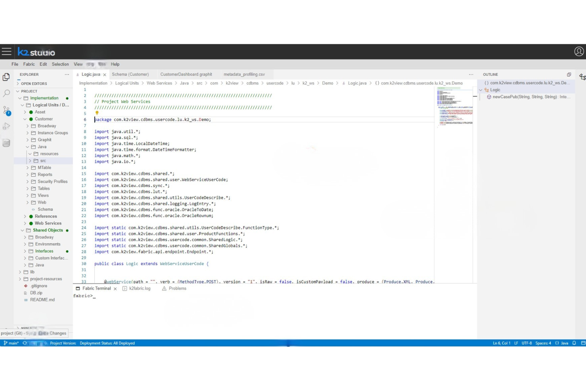This screenshot has width=586, height=391.
Task: Expand the src folder
Action: (x=30, y=161)
